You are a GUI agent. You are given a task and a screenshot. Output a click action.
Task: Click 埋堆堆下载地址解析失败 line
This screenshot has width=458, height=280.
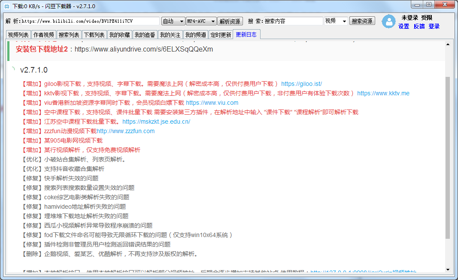(75, 216)
